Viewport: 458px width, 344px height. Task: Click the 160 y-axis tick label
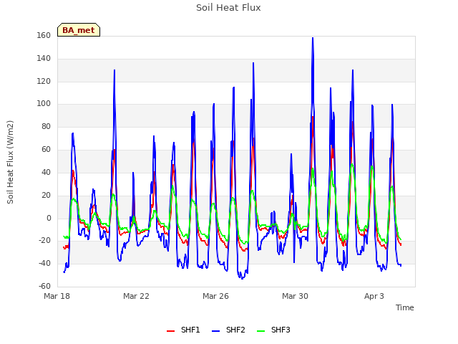(x=44, y=36)
